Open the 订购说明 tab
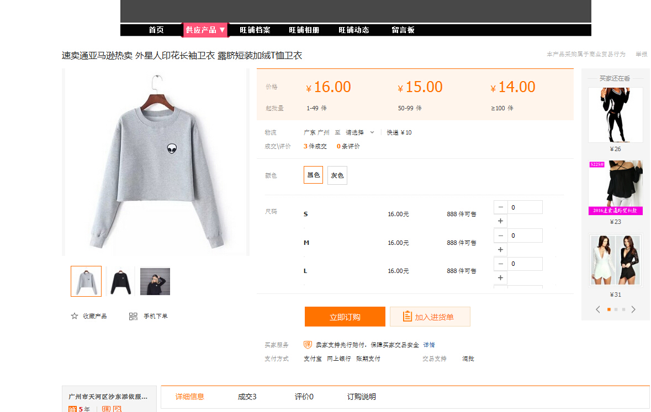The height and width of the screenshot is (412, 651). (361, 397)
